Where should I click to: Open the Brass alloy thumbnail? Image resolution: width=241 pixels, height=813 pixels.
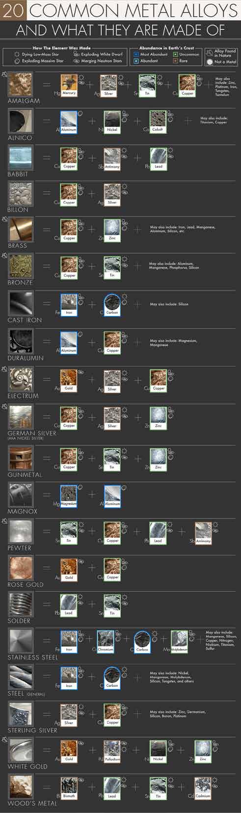[20, 230]
